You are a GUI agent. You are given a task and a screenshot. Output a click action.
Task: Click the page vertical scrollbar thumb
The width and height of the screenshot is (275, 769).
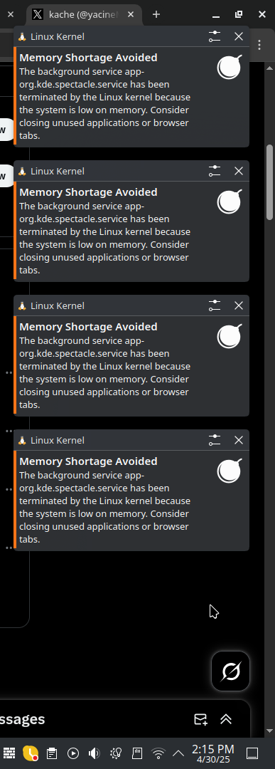pos(269,182)
